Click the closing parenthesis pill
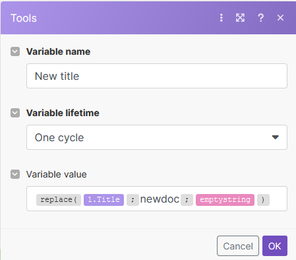The image size is (296, 260). click(x=263, y=200)
